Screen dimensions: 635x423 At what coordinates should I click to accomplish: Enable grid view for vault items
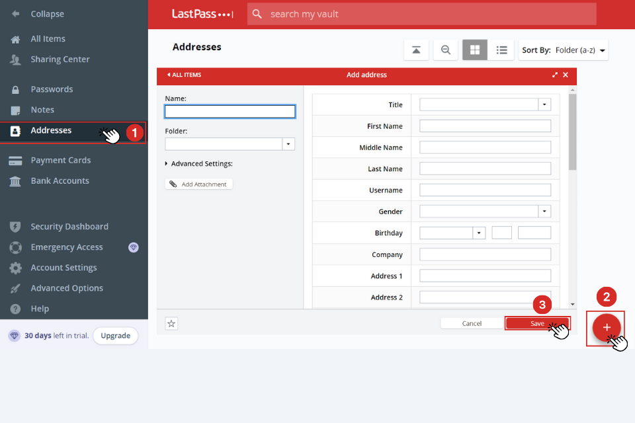click(474, 50)
